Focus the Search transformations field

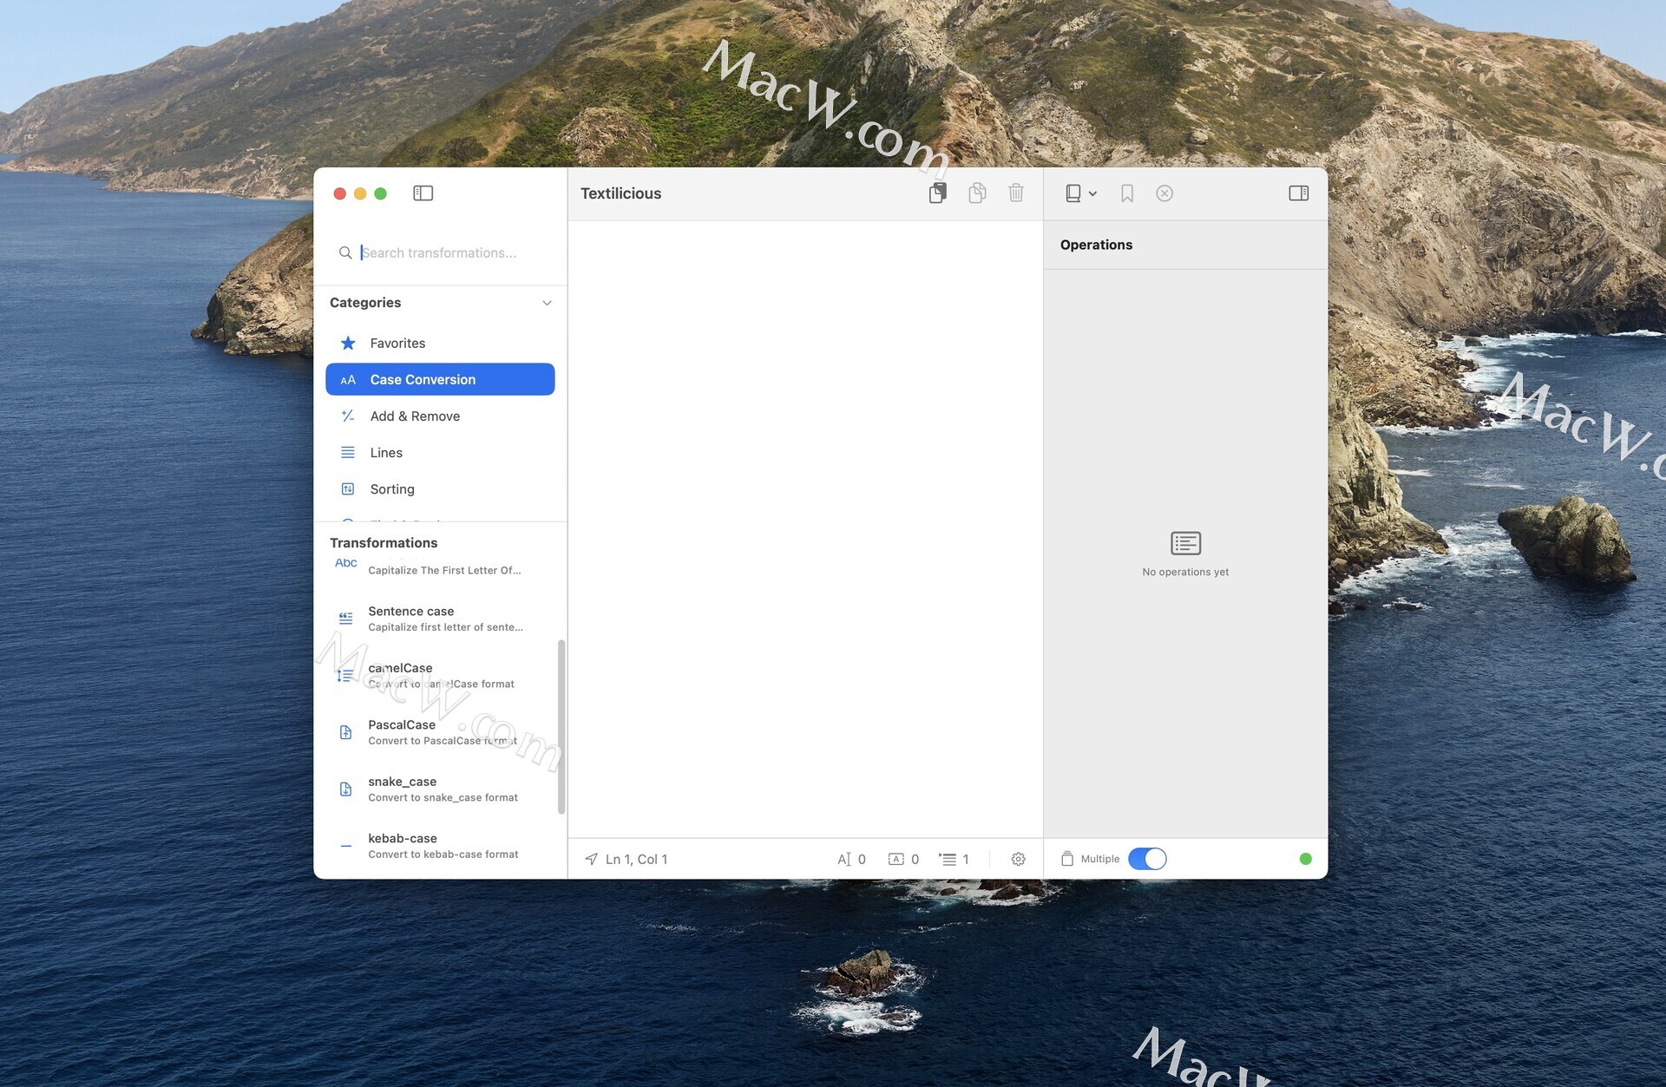451,252
